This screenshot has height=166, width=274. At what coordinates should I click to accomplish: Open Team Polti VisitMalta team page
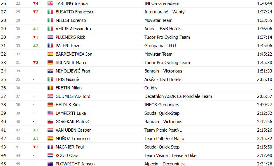(x=164, y=138)
